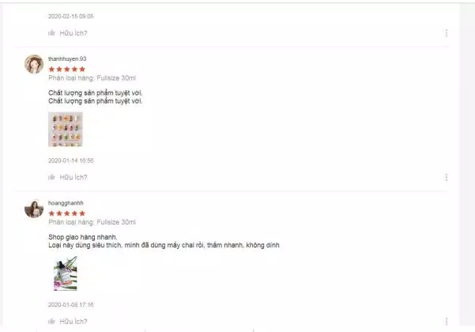This screenshot has width=475, height=332.
Task: Click thanhhuyen.93's five-star rating
Action: click(67, 70)
